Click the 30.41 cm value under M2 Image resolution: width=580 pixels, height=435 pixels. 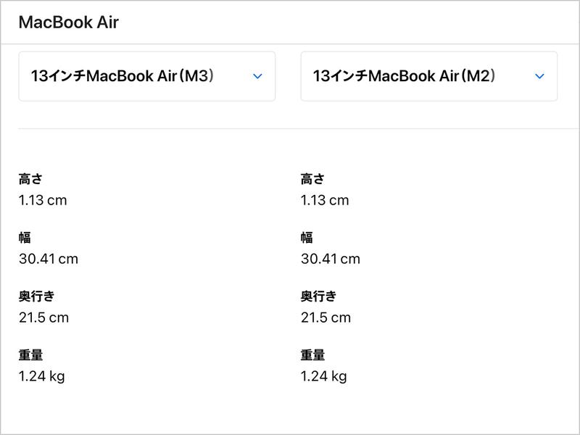[331, 259]
